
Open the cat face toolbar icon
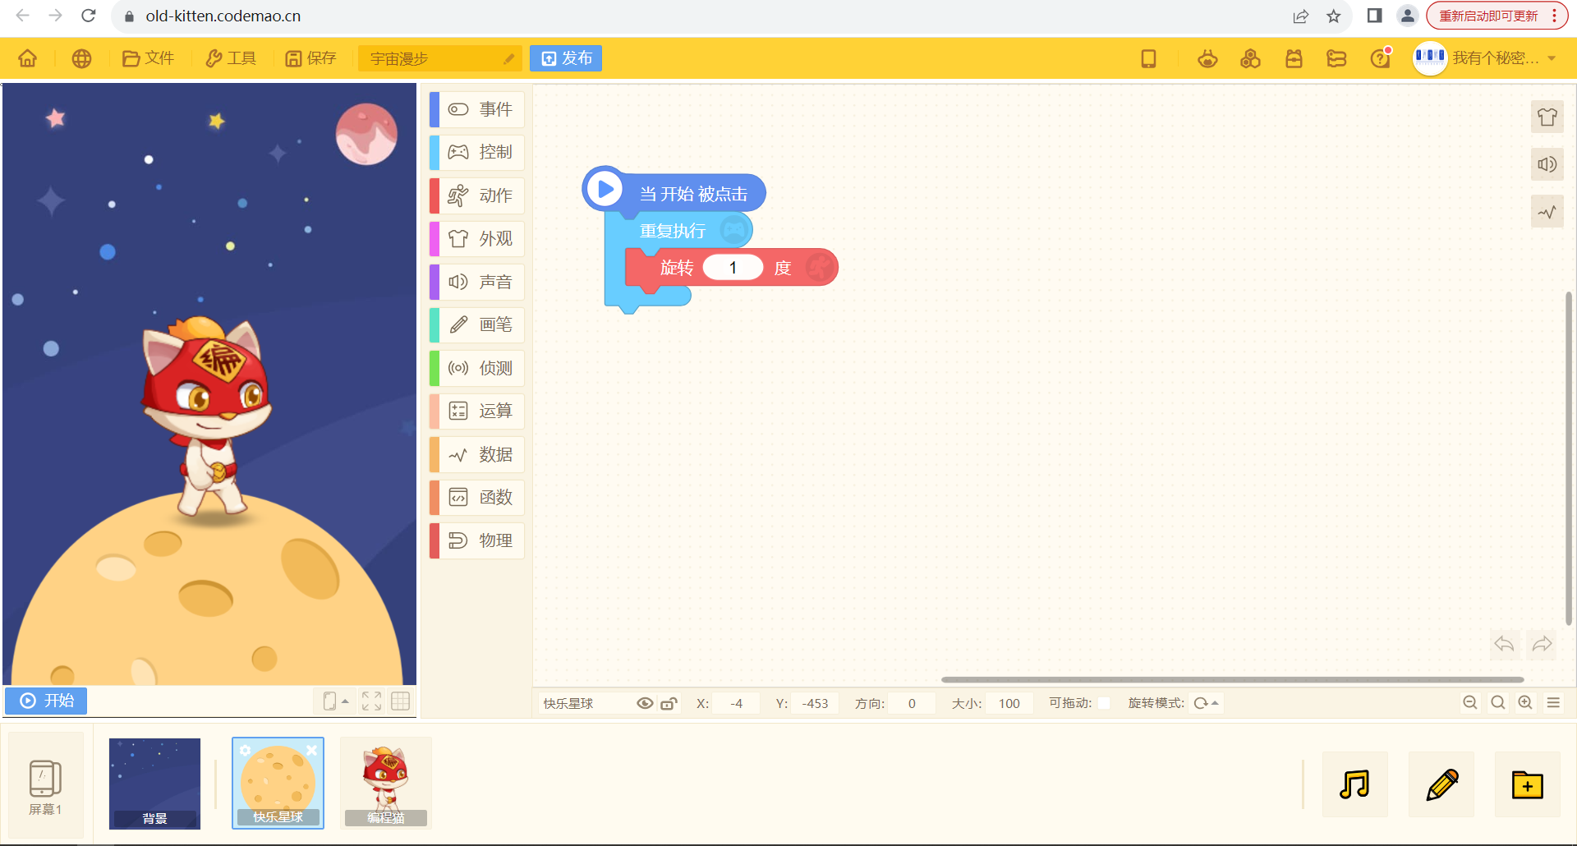click(x=1207, y=58)
